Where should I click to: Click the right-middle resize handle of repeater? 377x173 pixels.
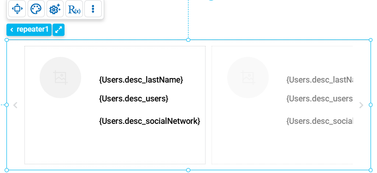pyautogui.click(x=371, y=105)
